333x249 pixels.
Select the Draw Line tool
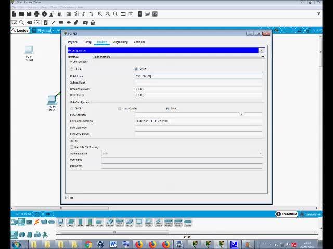pyautogui.click(x=53, y=22)
